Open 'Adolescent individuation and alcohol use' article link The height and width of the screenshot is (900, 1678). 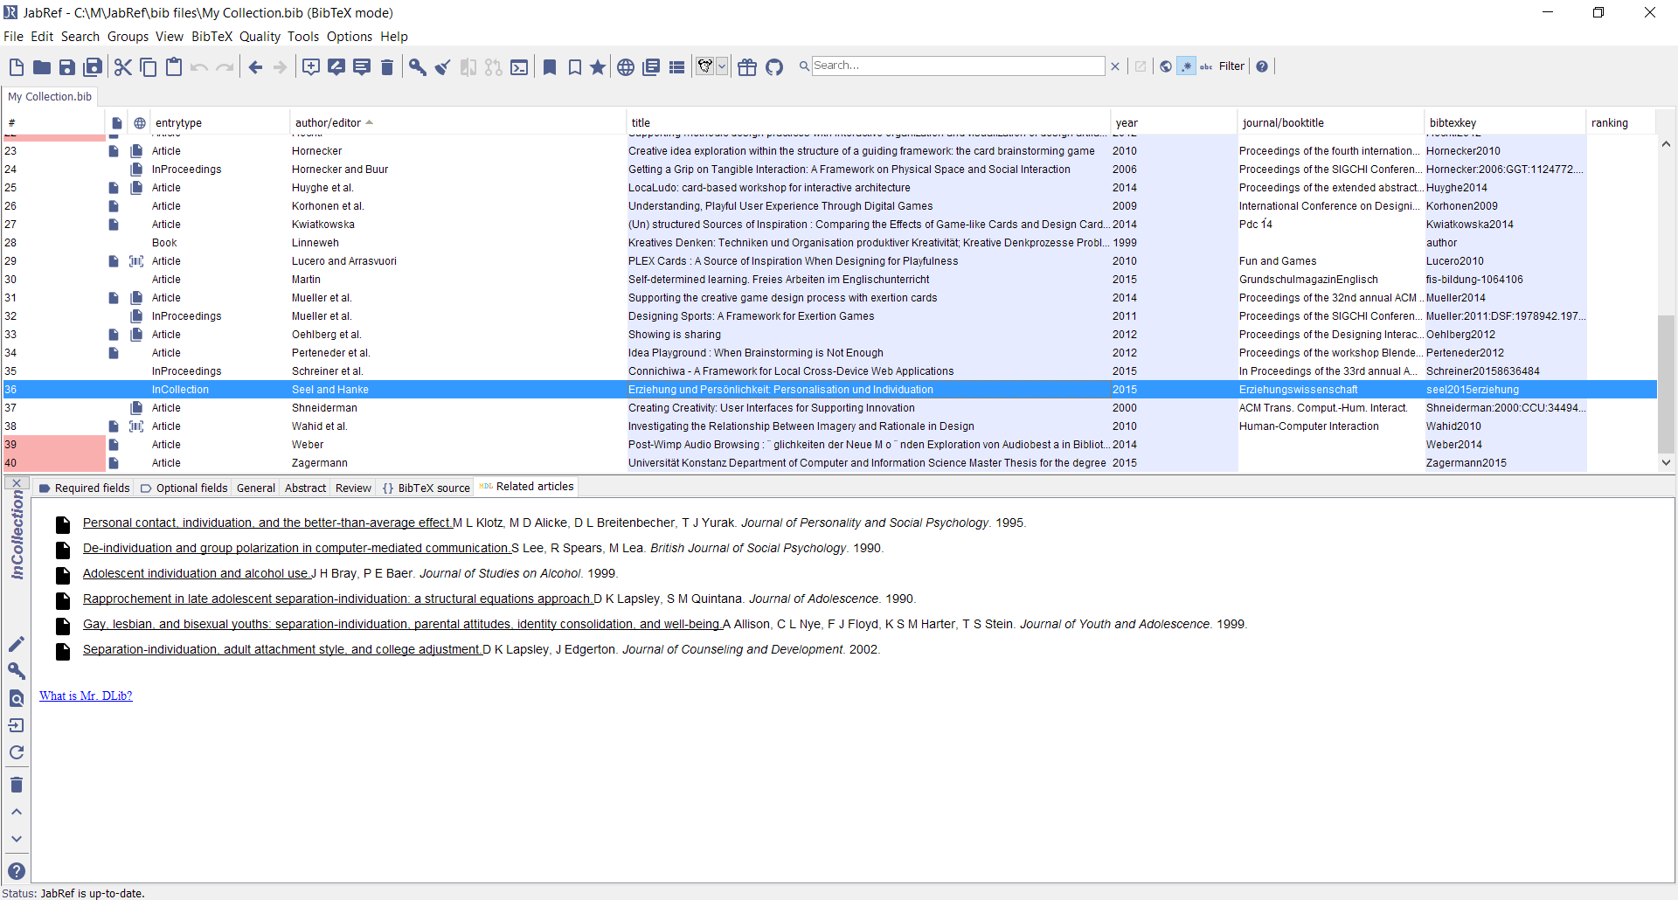(197, 574)
